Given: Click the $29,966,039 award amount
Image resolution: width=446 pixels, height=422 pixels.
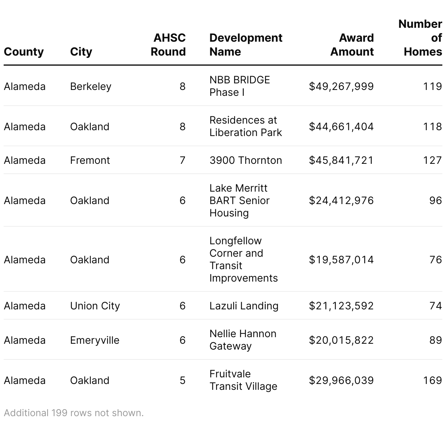Looking at the screenshot, I should click(341, 380).
